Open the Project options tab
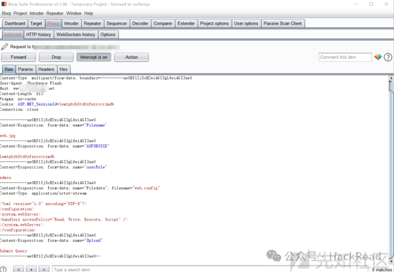This screenshot has width=394, height=272. click(x=215, y=23)
